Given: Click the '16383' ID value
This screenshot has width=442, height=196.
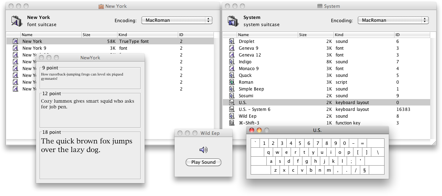Looking at the screenshot, I should point(403,109).
